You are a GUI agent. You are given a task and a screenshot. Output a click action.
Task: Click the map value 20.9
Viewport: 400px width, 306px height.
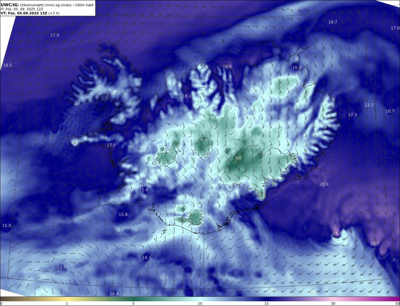[324, 184]
